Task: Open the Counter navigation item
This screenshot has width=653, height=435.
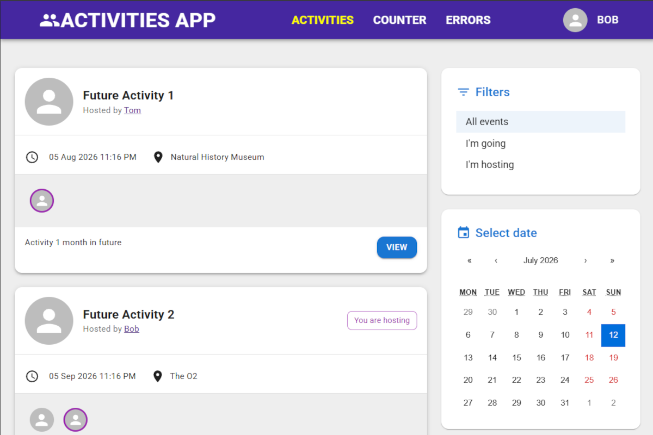Action: (x=399, y=20)
